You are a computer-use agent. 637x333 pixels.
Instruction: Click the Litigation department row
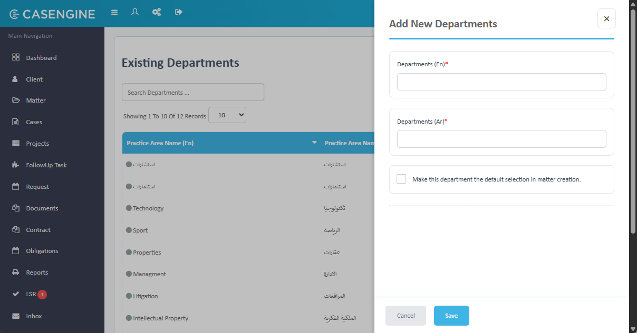point(146,296)
